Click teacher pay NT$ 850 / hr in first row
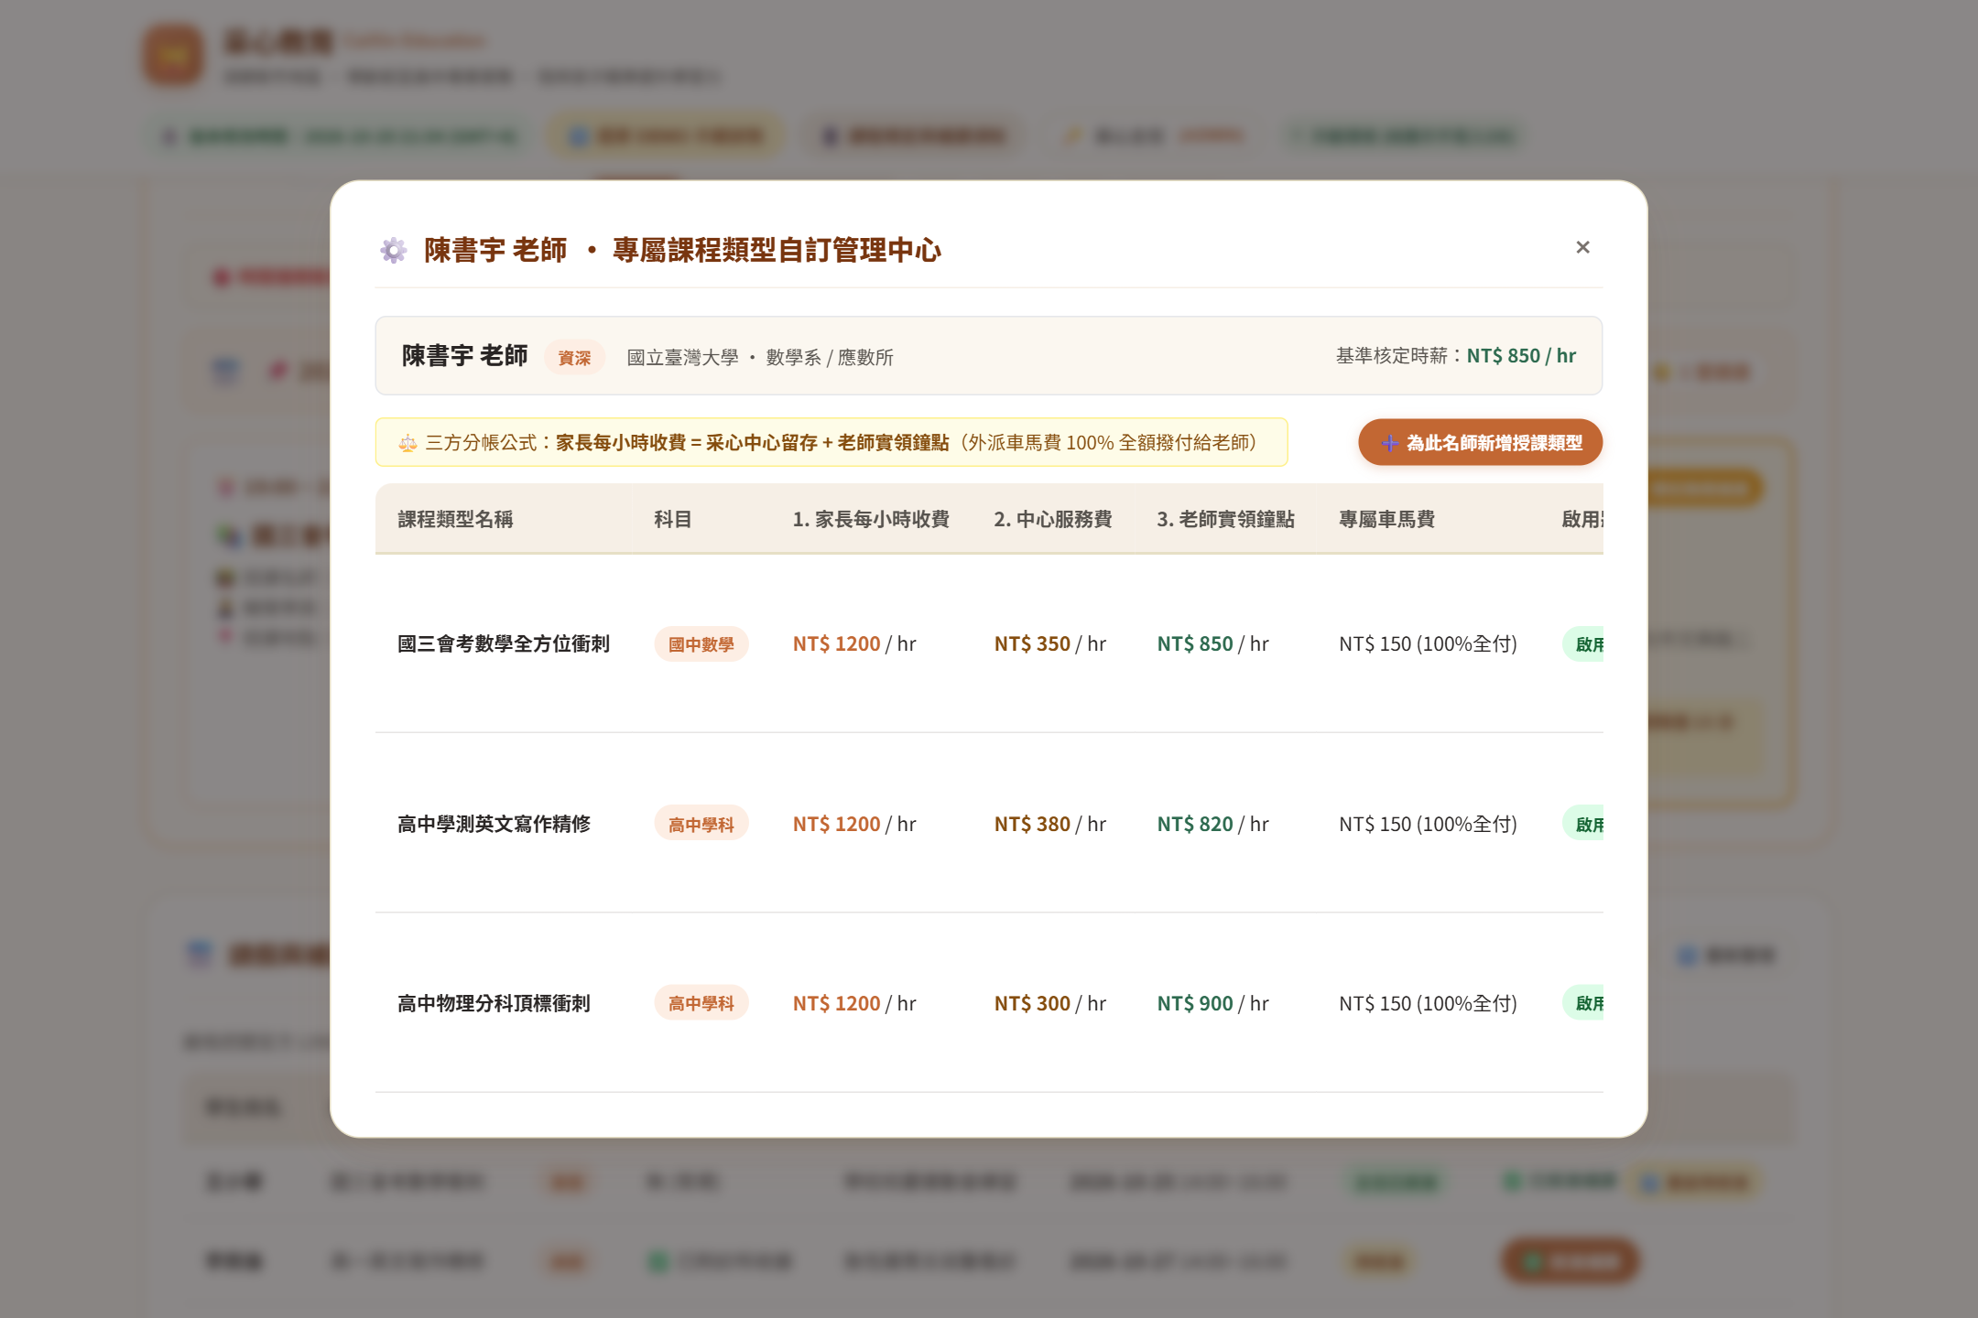The image size is (1978, 1318). point(1212,643)
